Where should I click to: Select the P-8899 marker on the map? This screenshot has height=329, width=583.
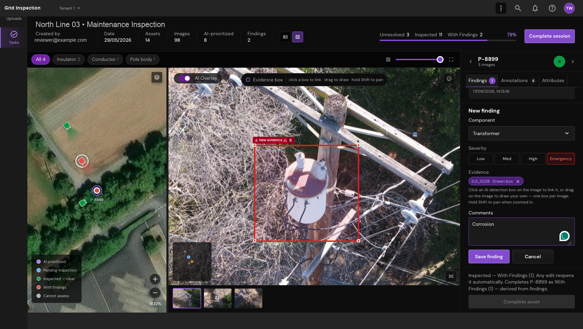coord(97,190)
